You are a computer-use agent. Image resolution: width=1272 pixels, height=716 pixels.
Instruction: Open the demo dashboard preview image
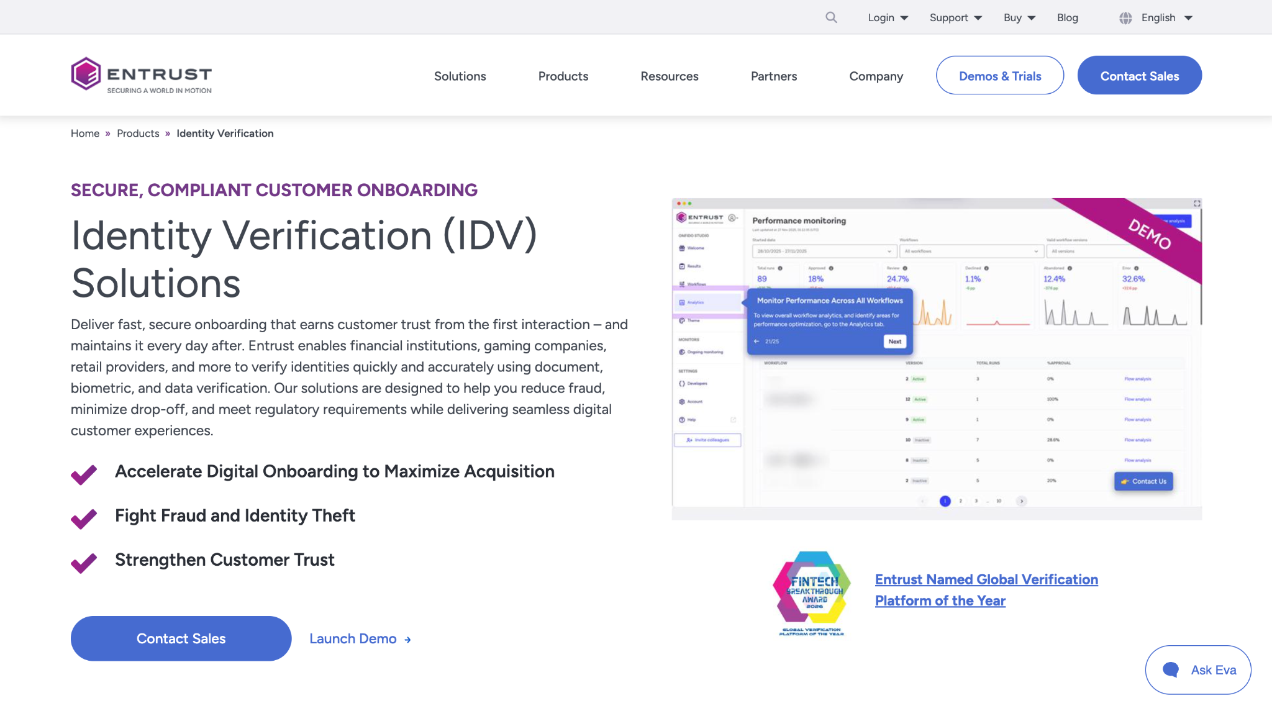click(937, 358)
